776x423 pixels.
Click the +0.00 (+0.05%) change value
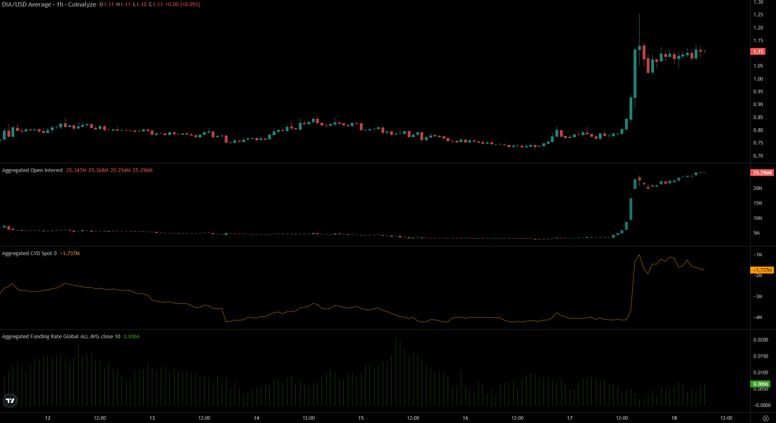(183, 5)
